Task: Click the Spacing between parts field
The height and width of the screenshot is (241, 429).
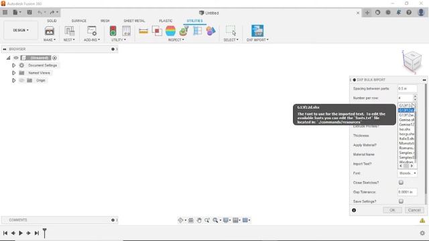Action: 407,88
